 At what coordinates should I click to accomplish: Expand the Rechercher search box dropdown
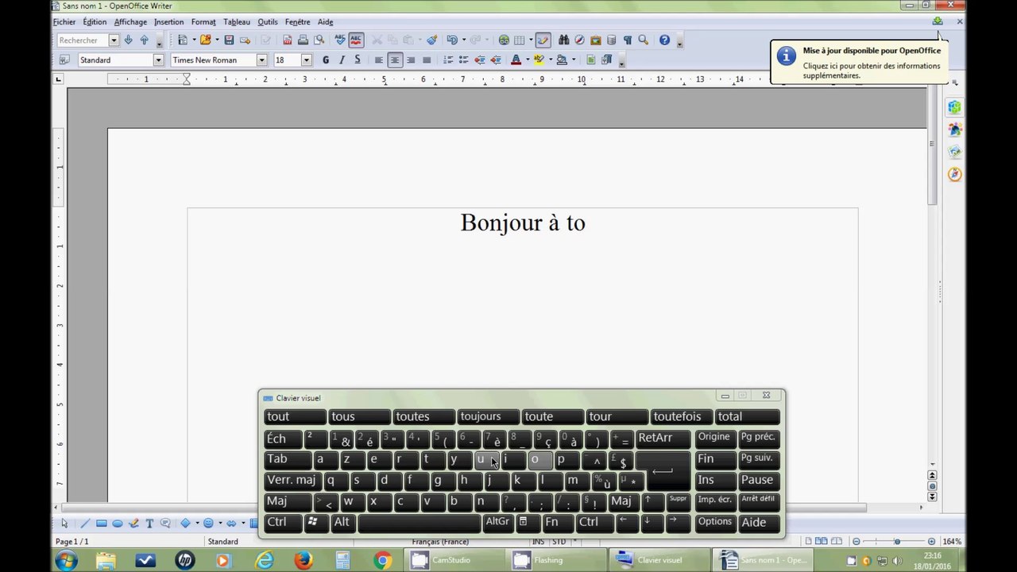pyautogui.click(x=114, y=40)
